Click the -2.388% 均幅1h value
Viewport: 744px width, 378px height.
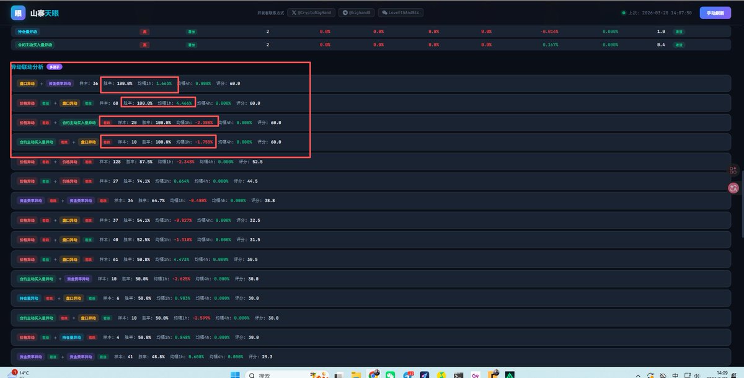[204, 123]
